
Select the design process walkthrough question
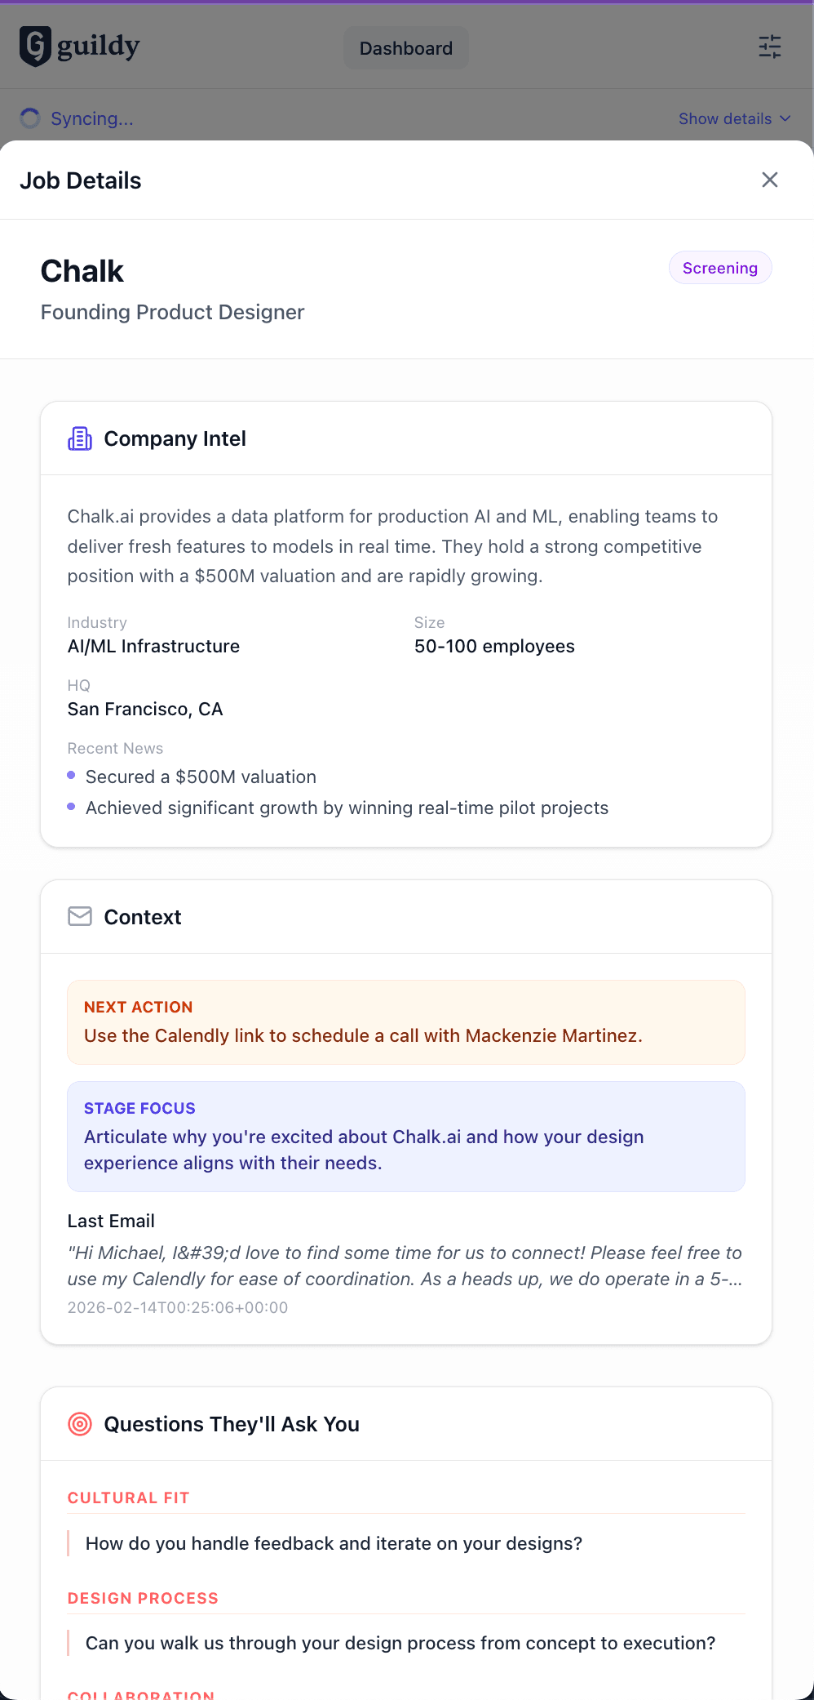(400, 1643)
